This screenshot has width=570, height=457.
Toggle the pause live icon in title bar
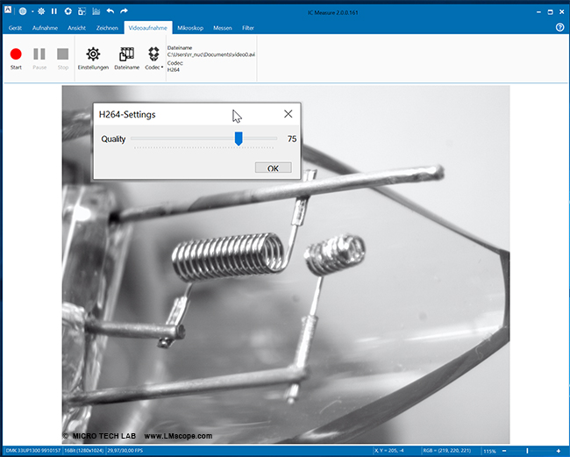click(54, 11)
